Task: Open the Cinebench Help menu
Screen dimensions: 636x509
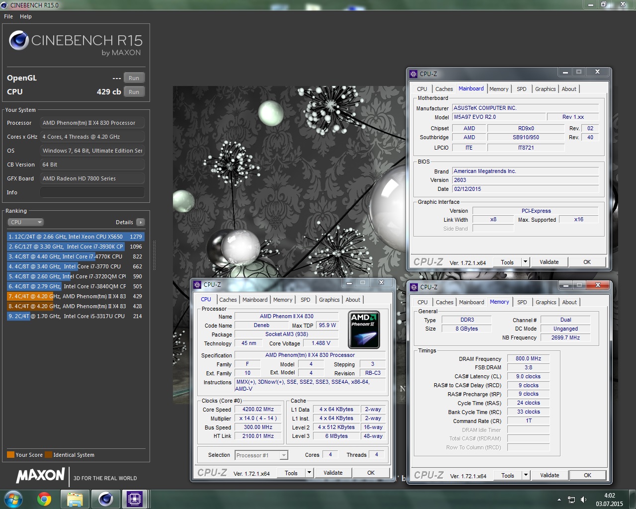Action: (x=26, y=16)
